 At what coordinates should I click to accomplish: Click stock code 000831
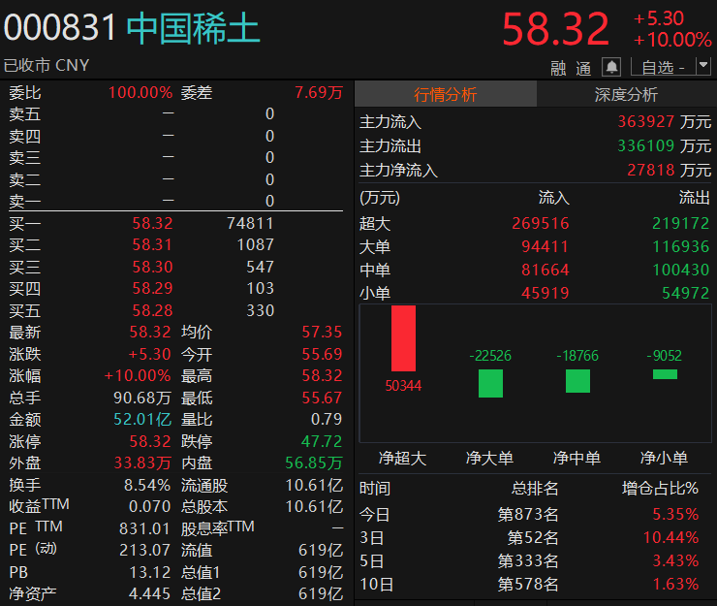click(x=60, y=27)
